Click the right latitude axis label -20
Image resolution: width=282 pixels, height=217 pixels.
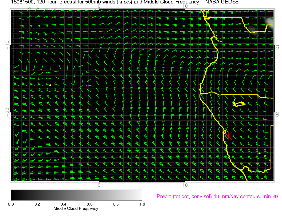pos(277,112)
